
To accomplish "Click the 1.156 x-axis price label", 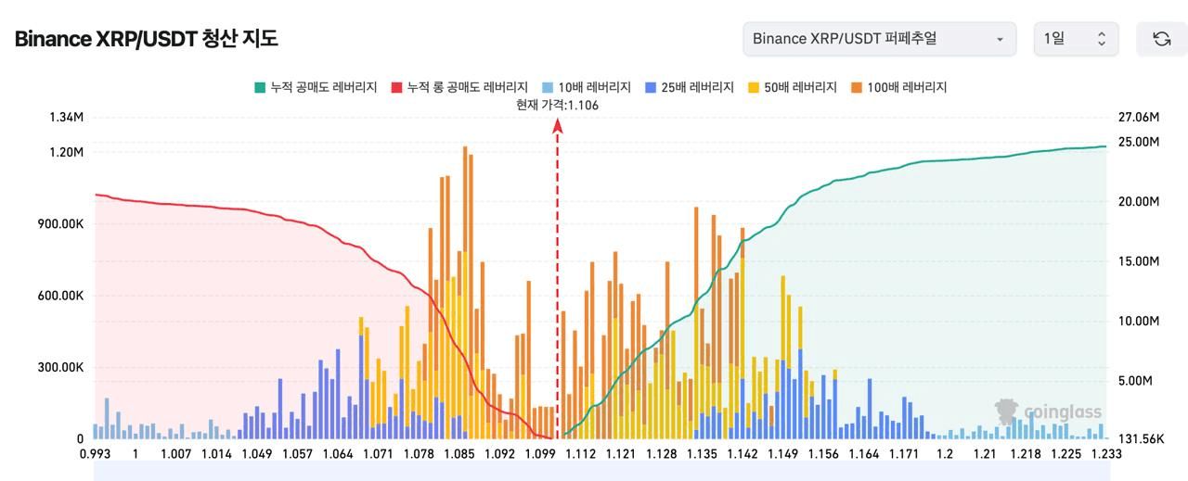I will 823,454.
